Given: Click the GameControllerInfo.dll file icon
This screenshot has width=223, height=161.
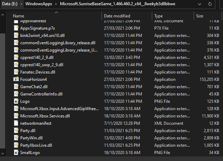Looking at the screenshot, I should click(x=16, y=94).
